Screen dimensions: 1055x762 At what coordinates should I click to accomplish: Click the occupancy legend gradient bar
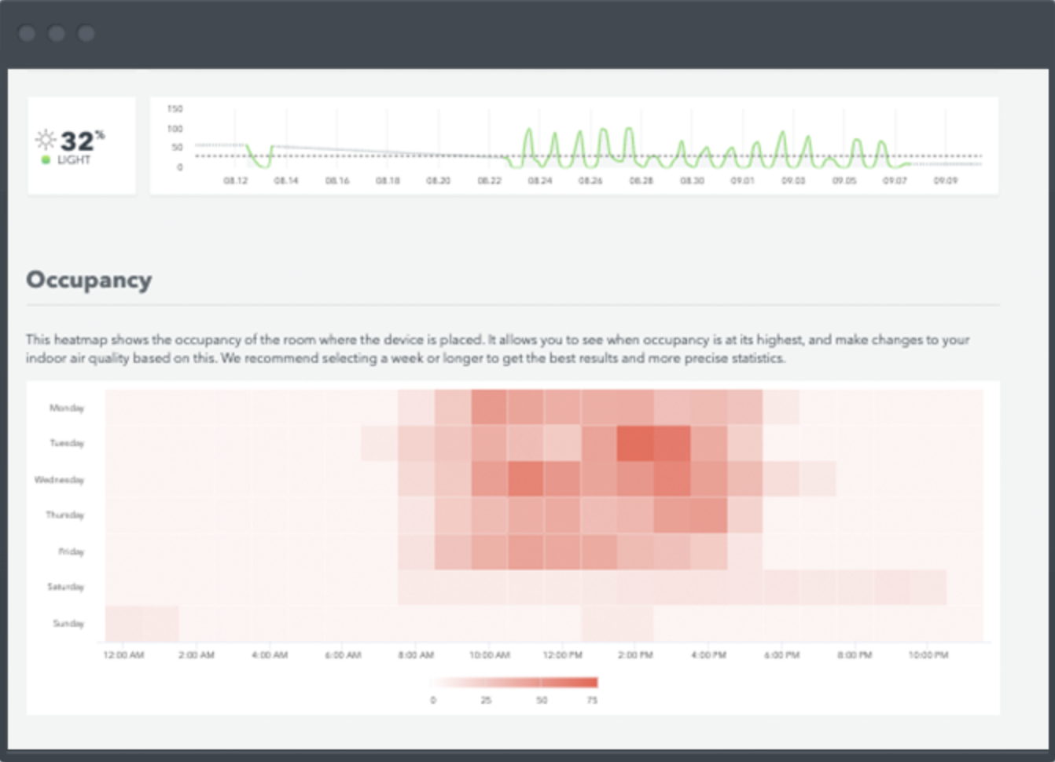pos(515,683)
